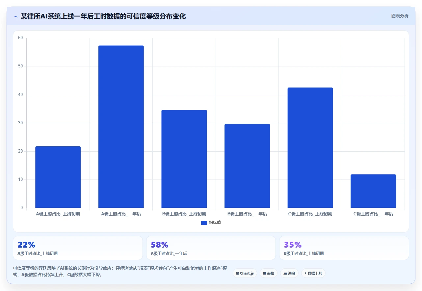
Task: Click the 58% data card
Action: (211, 248)
